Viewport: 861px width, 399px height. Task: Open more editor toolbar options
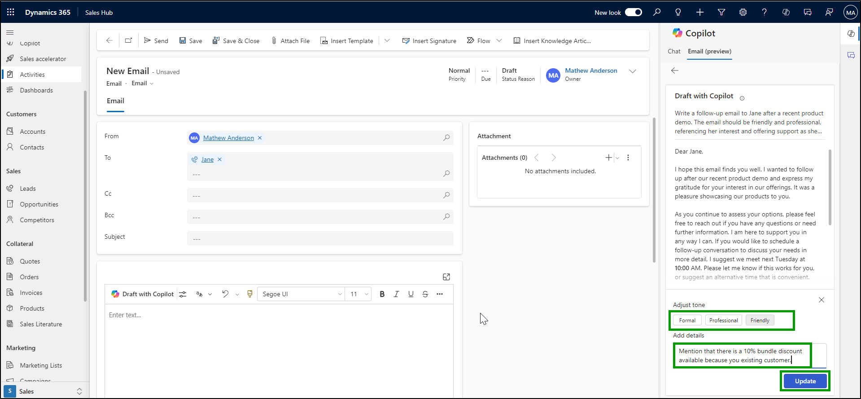pos(440,294)
